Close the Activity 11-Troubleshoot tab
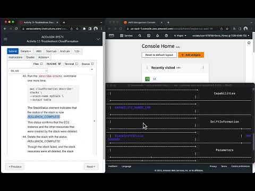Screen dimensions: 255x191 tap(57, 22)
